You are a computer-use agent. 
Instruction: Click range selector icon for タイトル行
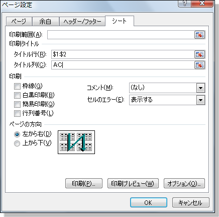tap(199, 54)
